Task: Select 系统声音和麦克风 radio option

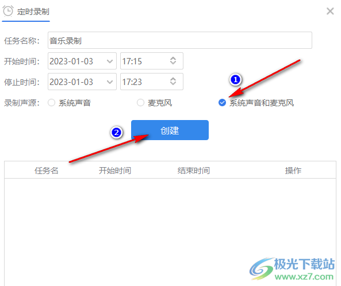Action: pos(222,103)
